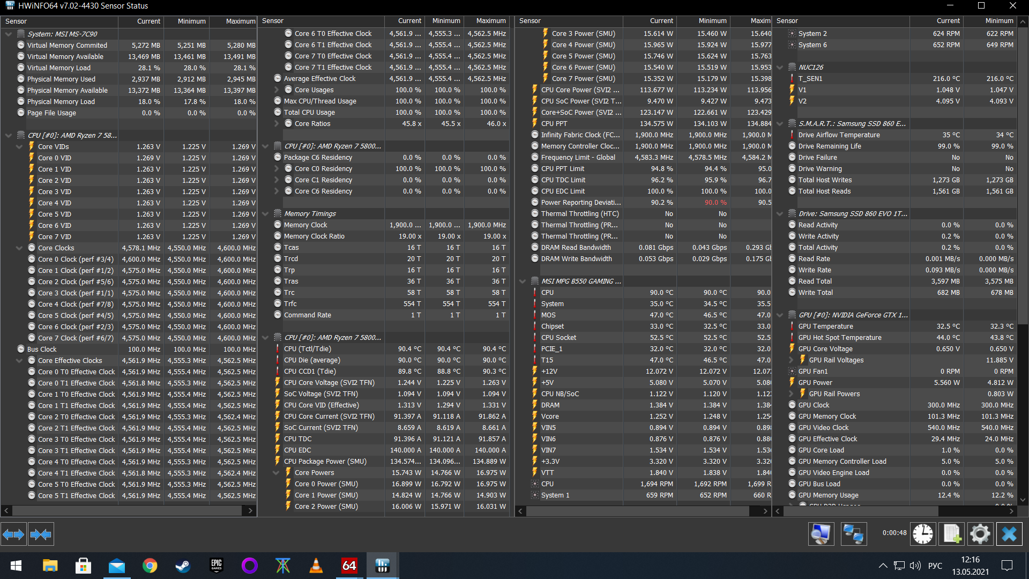Screen dimensions: 1029x579
Task: Click the shrink columns arrows button
Action: 41,534
